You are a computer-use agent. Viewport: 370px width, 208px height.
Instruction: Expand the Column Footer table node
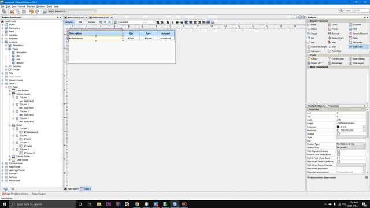click(x=10, y=157)
